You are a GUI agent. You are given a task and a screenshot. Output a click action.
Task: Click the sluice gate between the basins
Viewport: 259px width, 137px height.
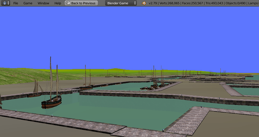75,91
